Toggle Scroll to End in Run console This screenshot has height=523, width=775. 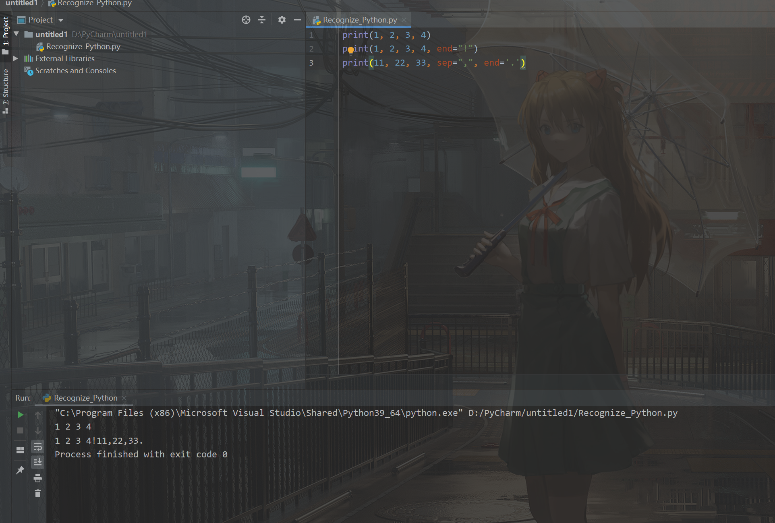(x=38, y=462)
